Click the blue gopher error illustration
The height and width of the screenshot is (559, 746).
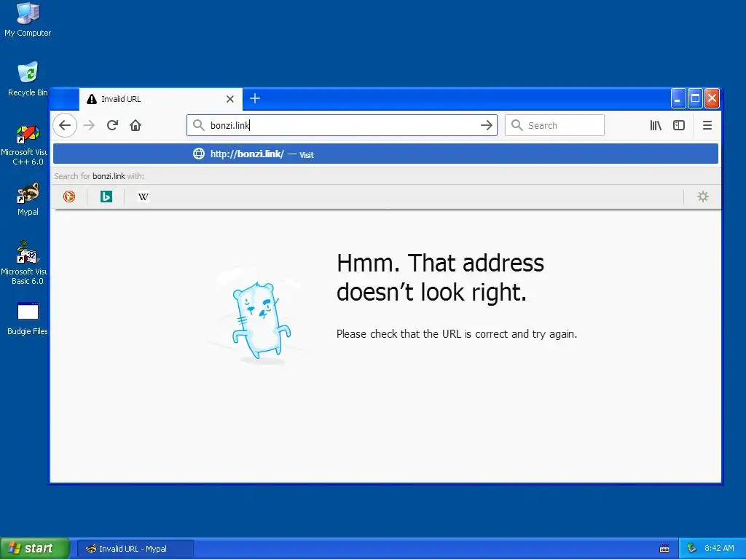point(262,320)
